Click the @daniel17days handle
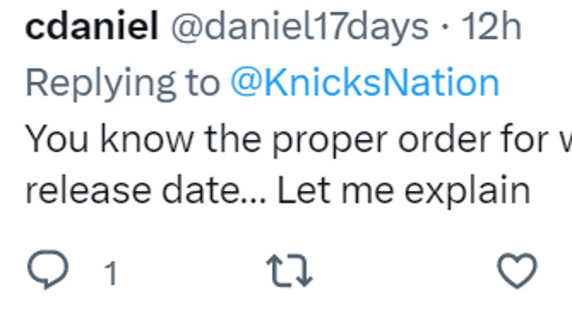Image resolution: width=572 pixels, height=321 pixels. click(x=300, y=27)
